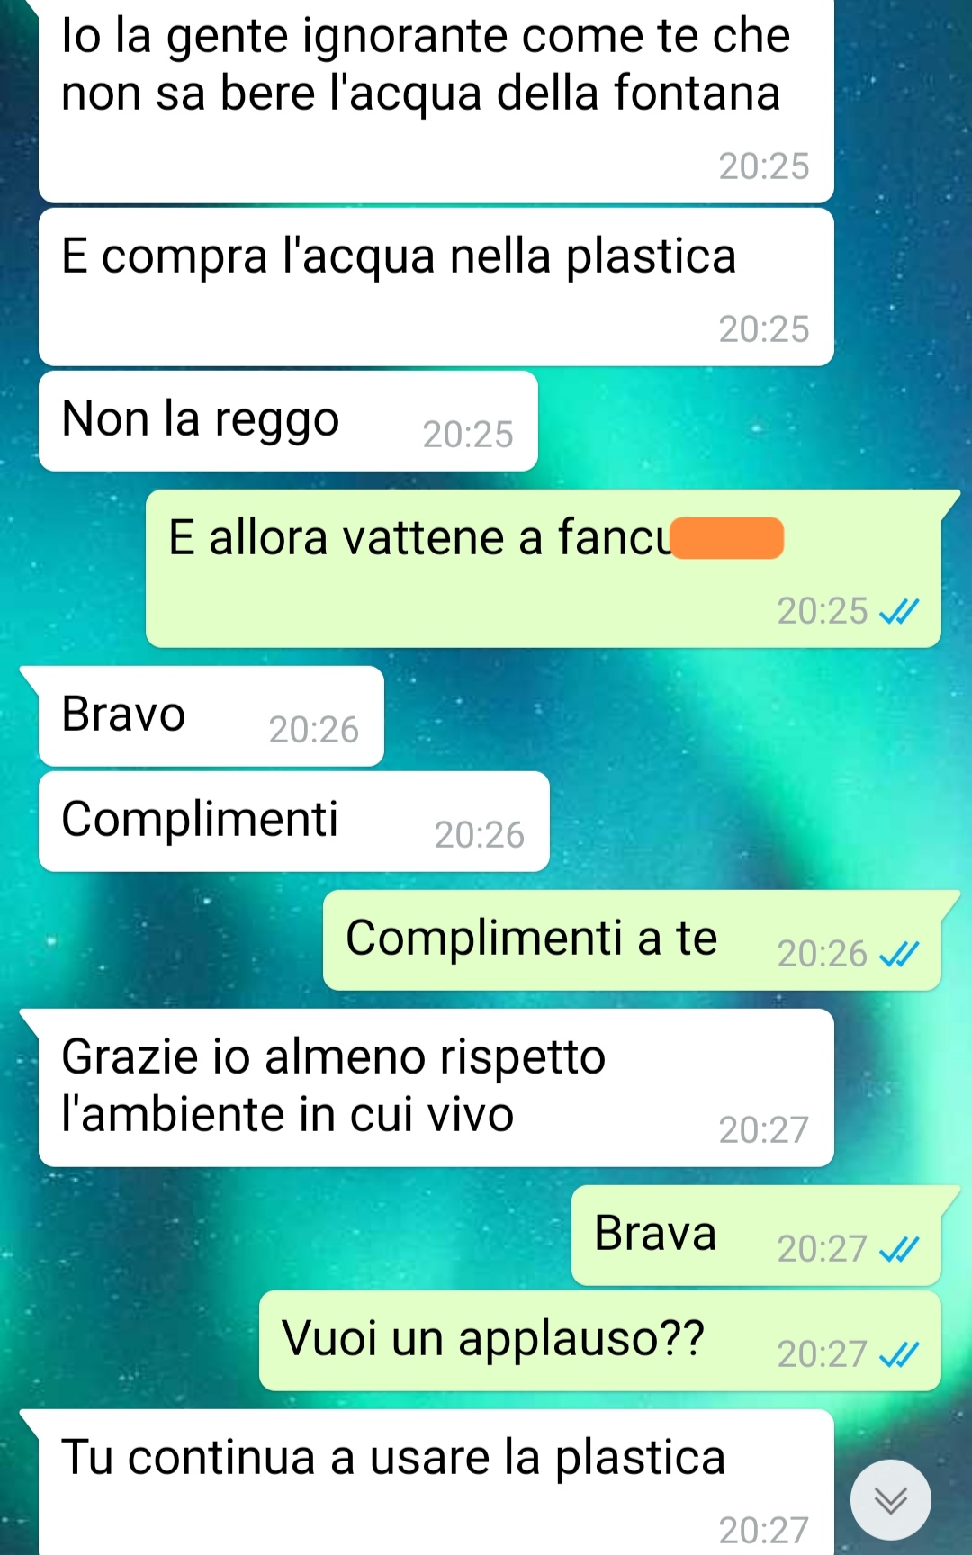Image resolution: width=972 pixels, height=1555 pixels.
Task: Tap double check marks on 'Vuoi un applauso??'
Action: point(899,1354)
